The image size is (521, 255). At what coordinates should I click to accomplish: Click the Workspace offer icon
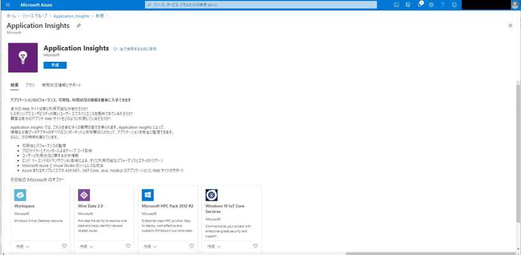20,195
